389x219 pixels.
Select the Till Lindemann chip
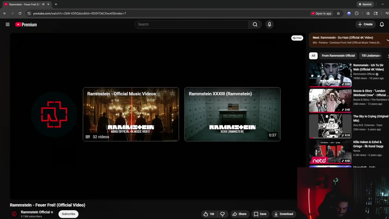point(371,56)
